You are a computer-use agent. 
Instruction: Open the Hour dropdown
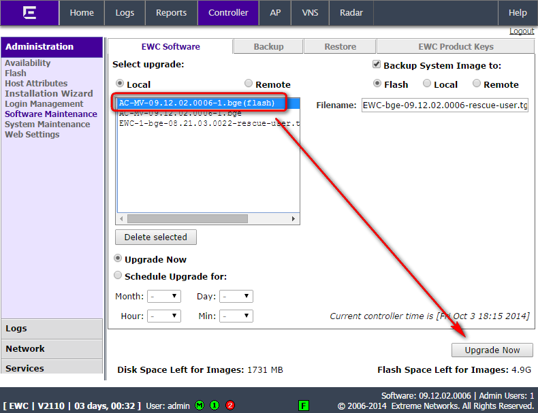point(164,316)
